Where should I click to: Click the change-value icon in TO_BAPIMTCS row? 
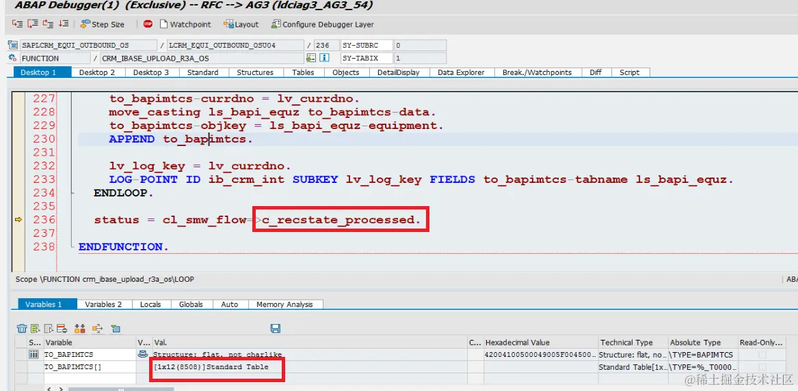[x=144, y=354]
